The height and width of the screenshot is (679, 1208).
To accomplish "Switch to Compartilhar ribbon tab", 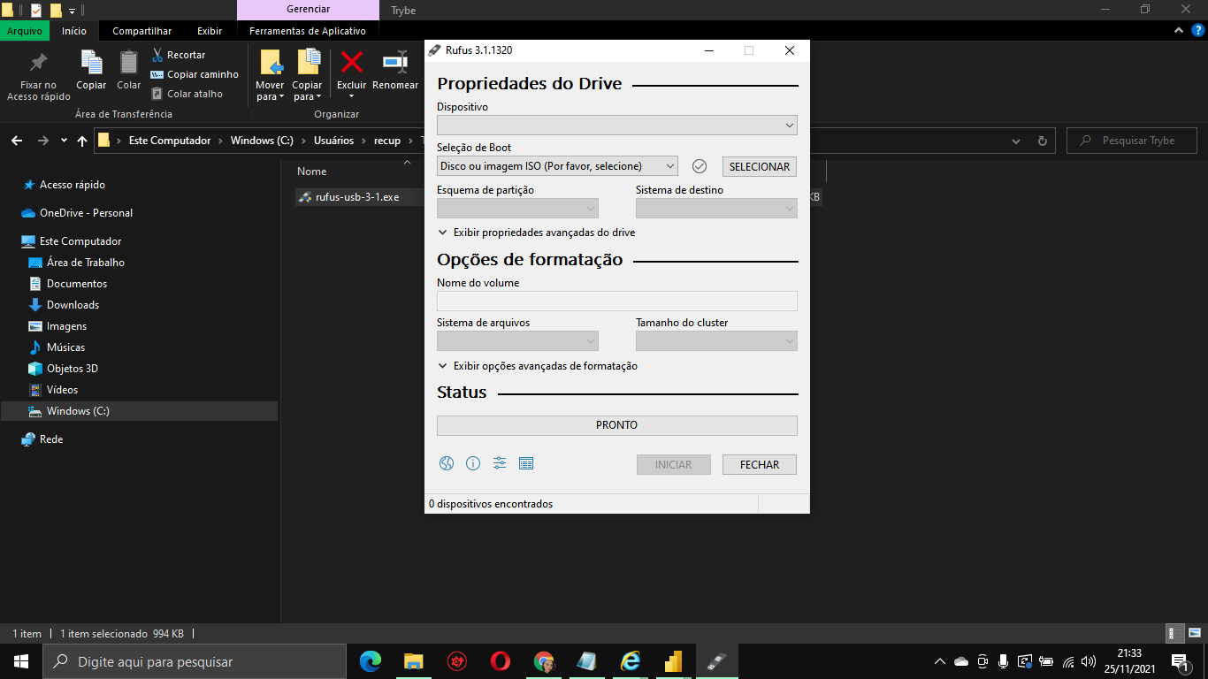I will [141, 31].
